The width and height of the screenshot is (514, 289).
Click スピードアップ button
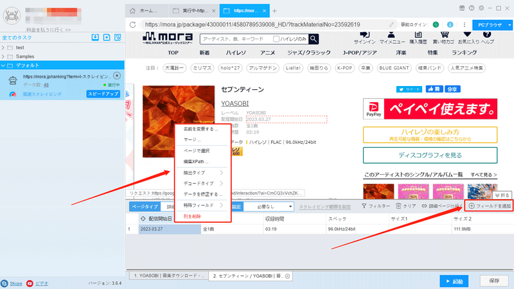pos(103,94)
